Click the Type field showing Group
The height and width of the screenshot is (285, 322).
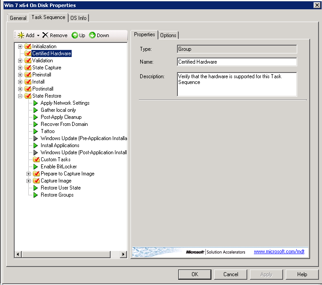point(237,49)
